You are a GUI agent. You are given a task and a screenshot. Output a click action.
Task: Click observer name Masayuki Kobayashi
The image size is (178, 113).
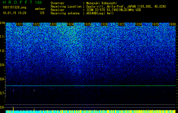tap(102, 3)
